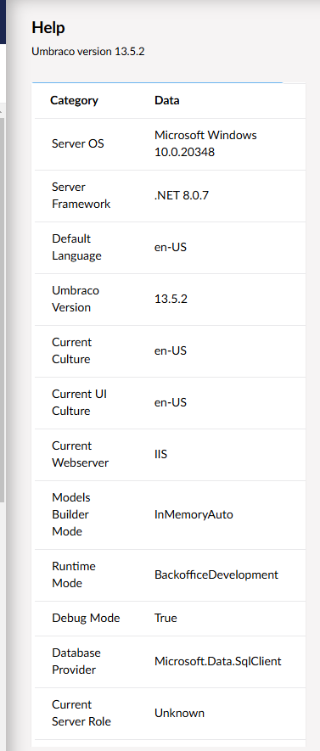Select the Unknown server role value
Viewport: 320px width, 751px height.
pyautogui.click(x=179, y=713)
